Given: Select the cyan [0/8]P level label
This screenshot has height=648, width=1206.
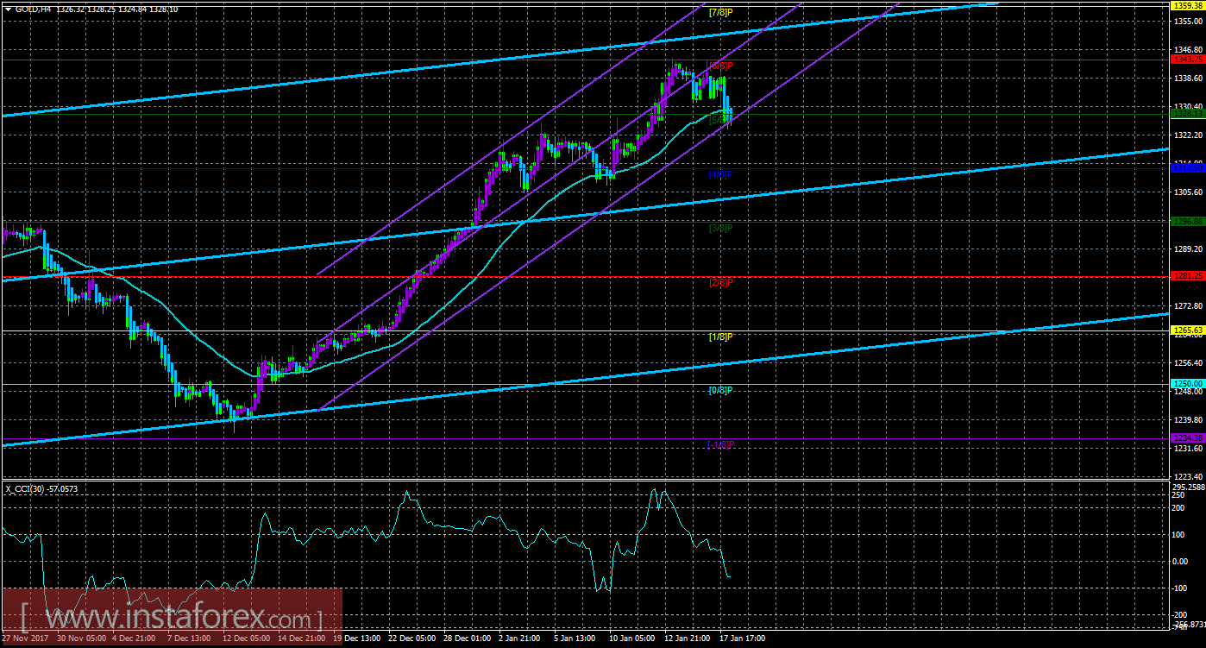Looking at the screenshot, I should [720, 390].
